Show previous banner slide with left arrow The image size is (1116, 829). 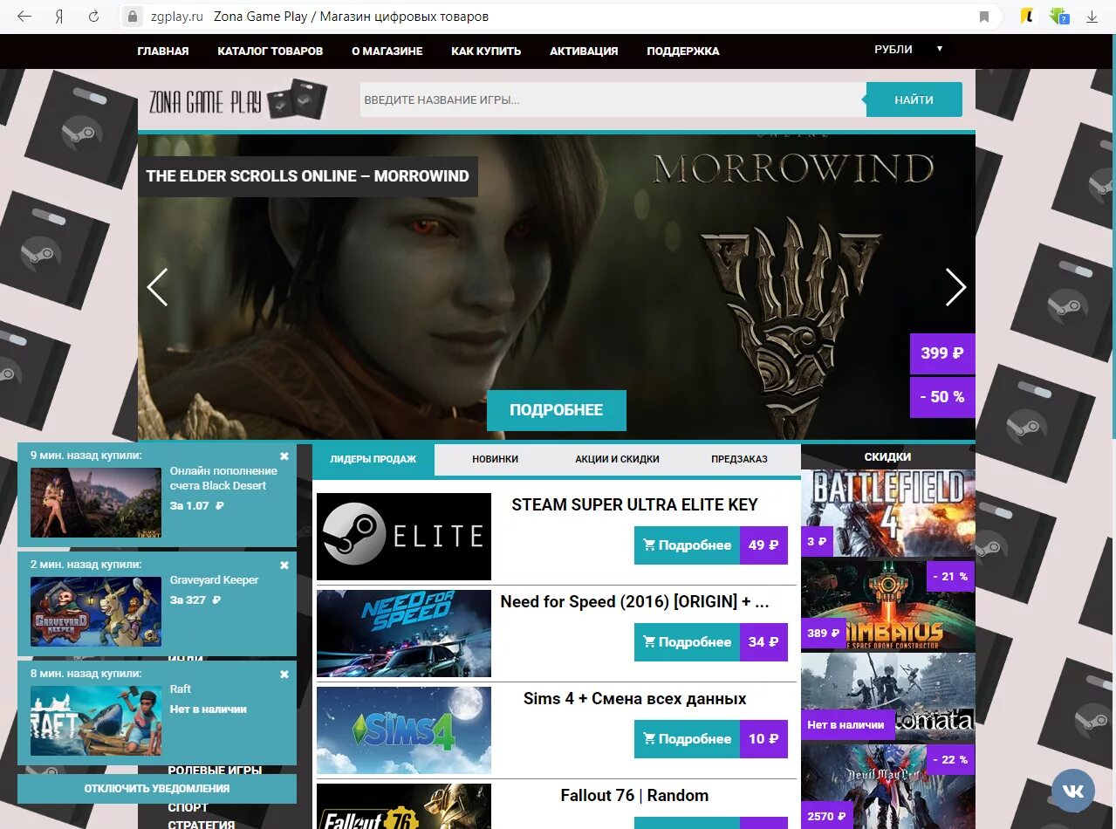point(157,287)
